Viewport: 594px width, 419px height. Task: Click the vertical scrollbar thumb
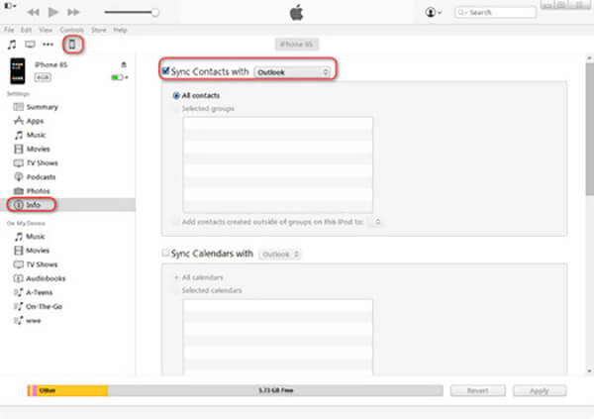point(589,129)
